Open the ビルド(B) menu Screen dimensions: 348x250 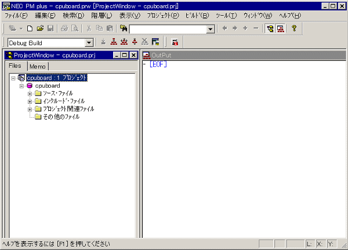[x=197, y=16]
